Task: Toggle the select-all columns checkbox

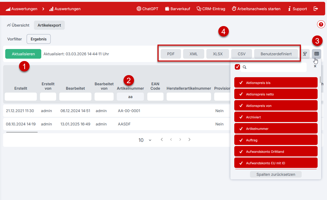Action: click(x=237, y=67)
